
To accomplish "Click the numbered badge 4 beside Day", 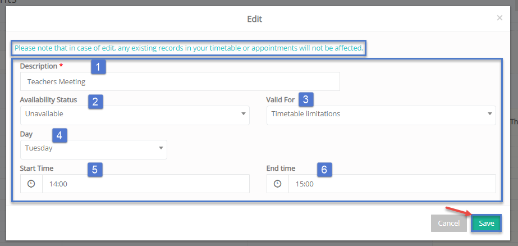I will (x=60, y=136).
